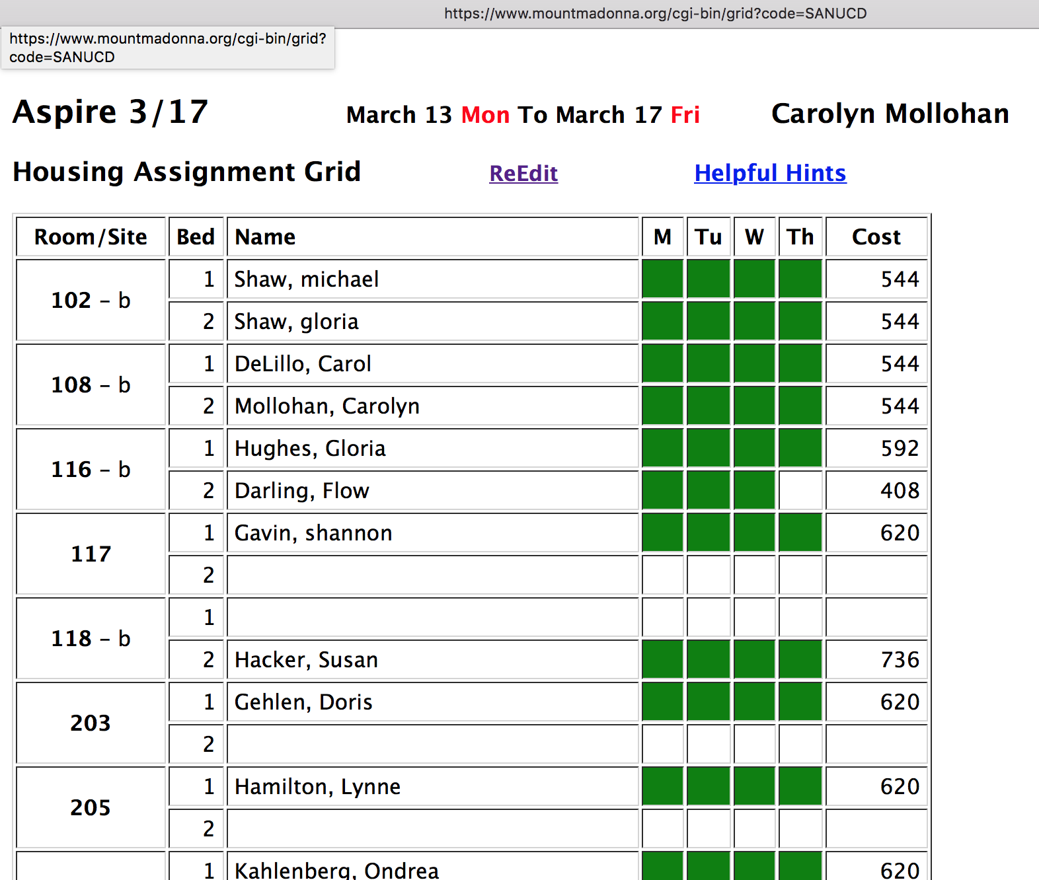Click empty name cell in room 203 bed 2
Viewport: 1039px width, 880px height.
pyautogui.click(x=432, y=744)
